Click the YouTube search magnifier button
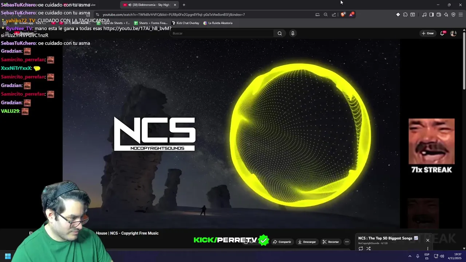Screen dimensions: 466x262 (x=280, y=33)
